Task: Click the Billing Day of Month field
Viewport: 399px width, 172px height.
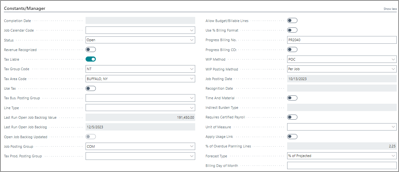Action: pos(342,166)
